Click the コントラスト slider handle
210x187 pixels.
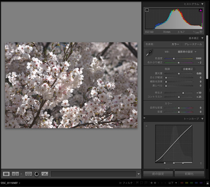coord(179,97)
